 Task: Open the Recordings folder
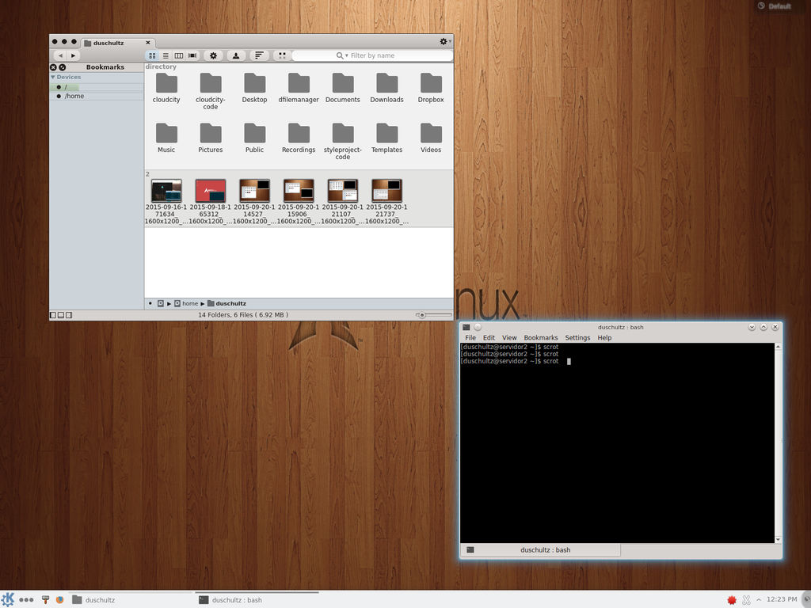click(299, 138)
